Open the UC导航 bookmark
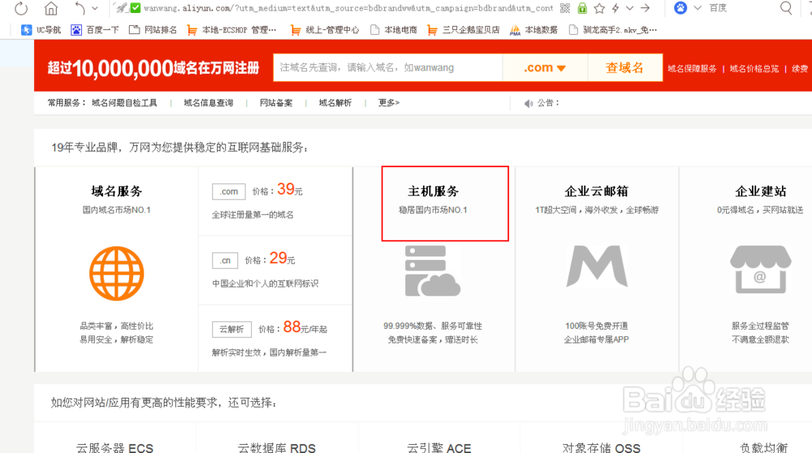The height and width of the screenshot is (453, 812). (x=41, y=30)
